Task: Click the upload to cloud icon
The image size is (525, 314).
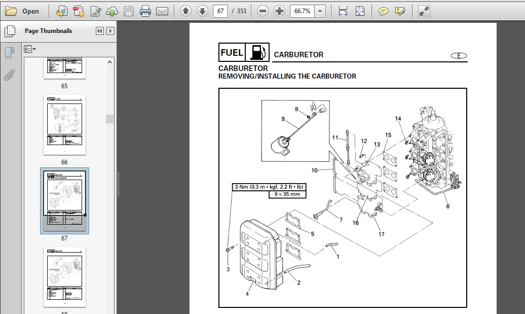Action: coord(112,11)
